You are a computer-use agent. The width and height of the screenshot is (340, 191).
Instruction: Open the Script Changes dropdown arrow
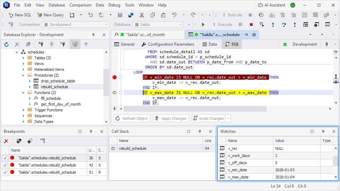(x=228, y=118)
